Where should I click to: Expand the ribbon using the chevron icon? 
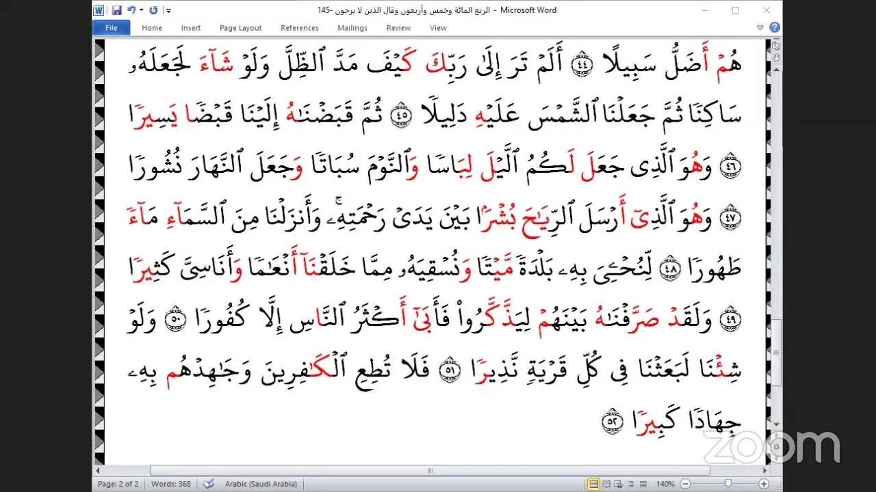[x=760, y=28]
